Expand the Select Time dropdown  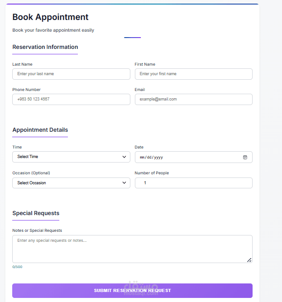tap(71, 157)
